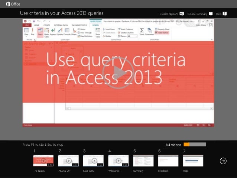Click Run icon in Access ribbon
The width and height of the screenshot is (237, 178).
point(32,32)
